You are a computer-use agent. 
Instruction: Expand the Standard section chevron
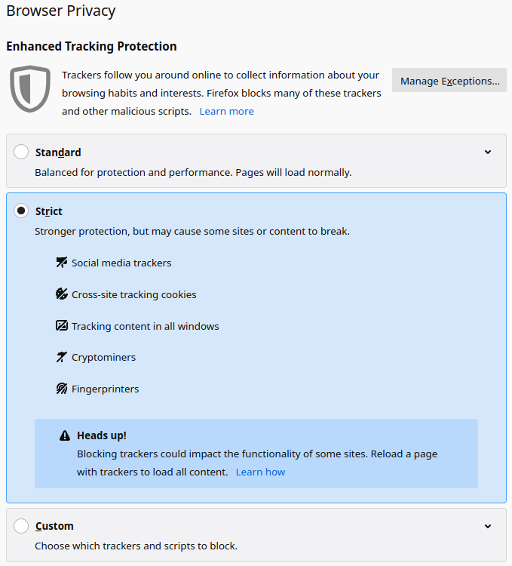click(x=488, y=152)
